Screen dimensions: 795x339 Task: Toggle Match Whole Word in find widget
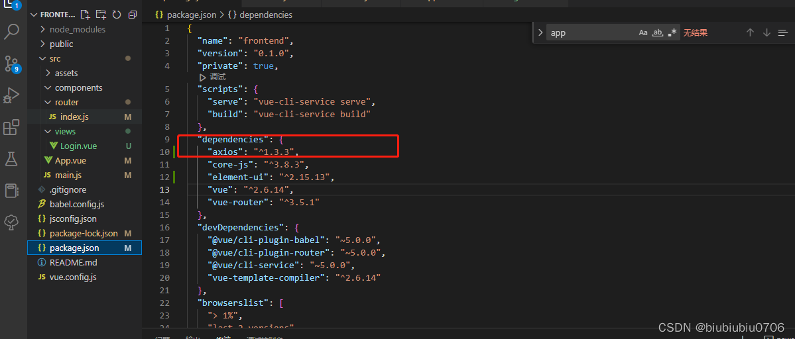[658, 32]
